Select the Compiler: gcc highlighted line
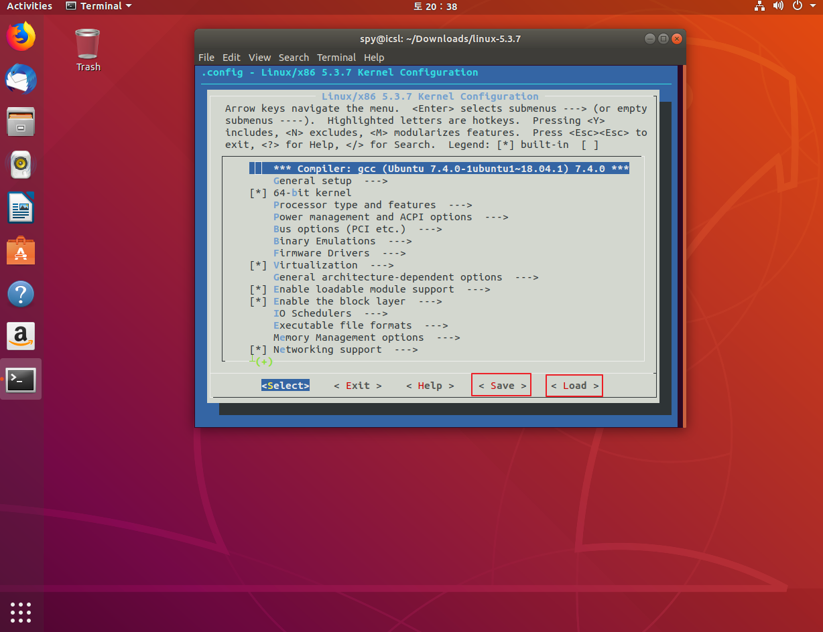The height and width of the screenshot is (632, 823). click(439, 169)
